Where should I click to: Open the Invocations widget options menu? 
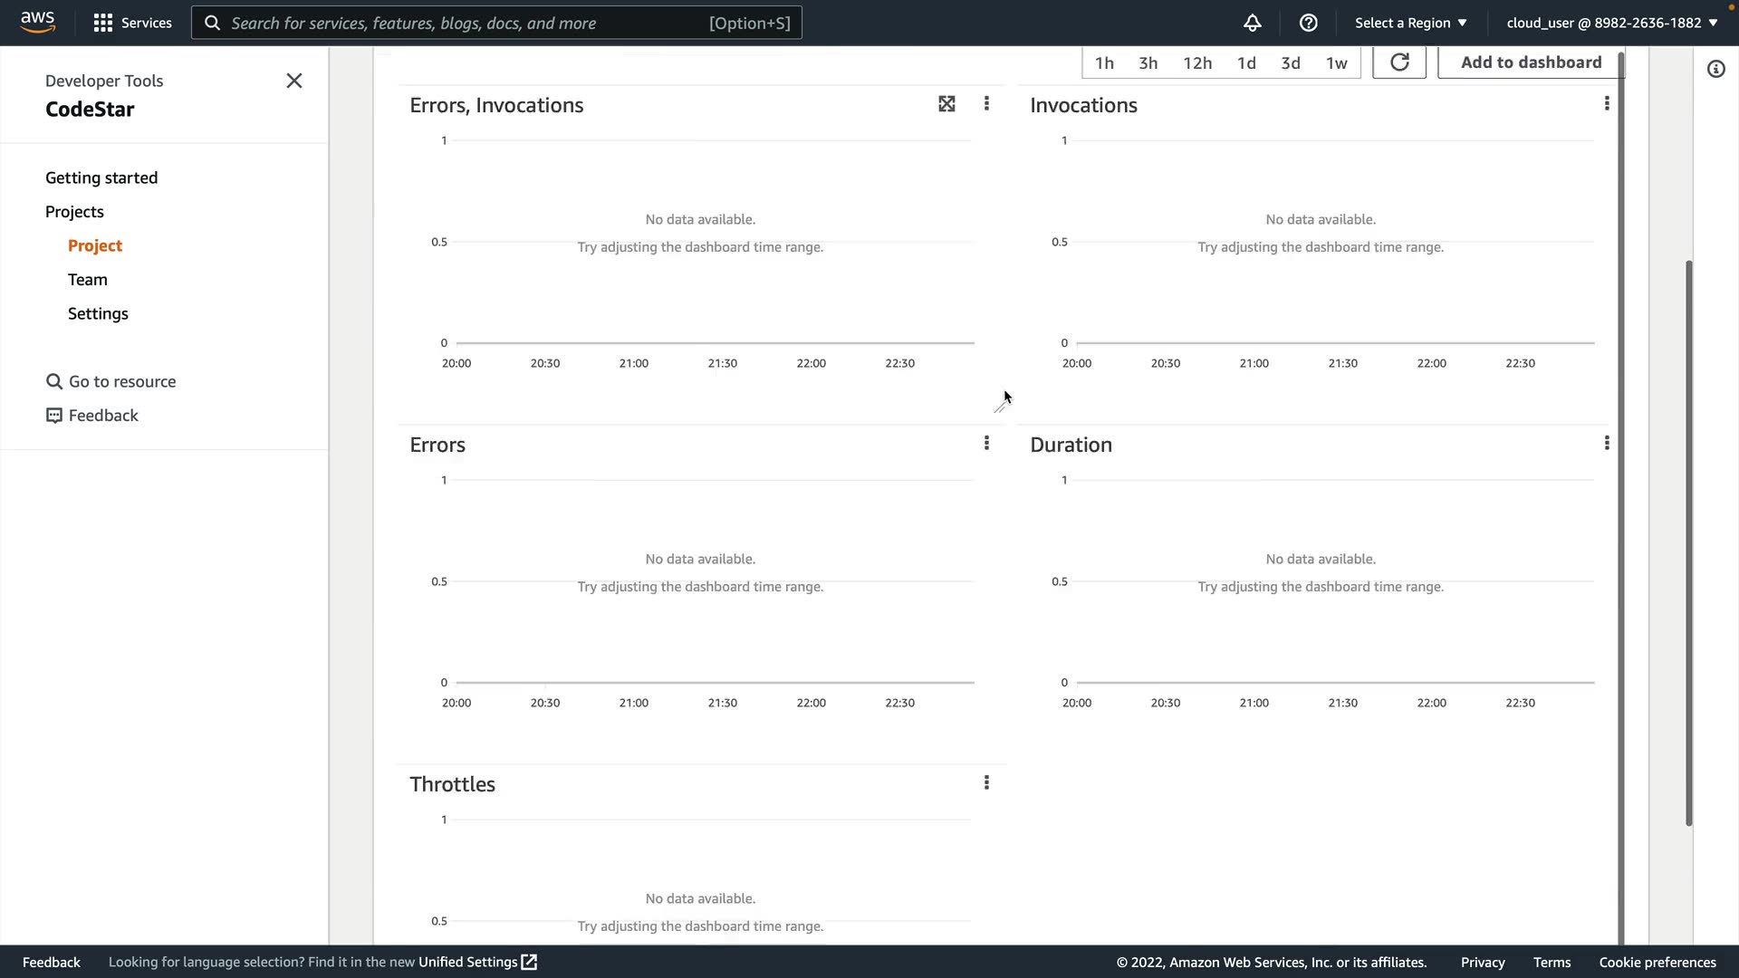click(x=1607, y=104)
